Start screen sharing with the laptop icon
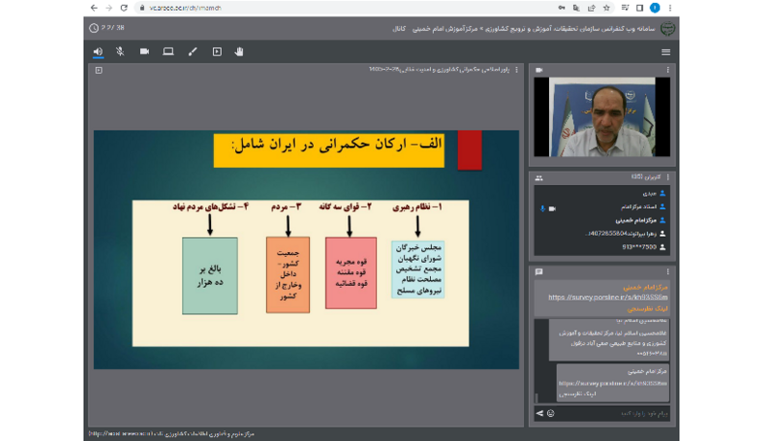This screenshot has width=763, height=441. click(x=168, y=52)
